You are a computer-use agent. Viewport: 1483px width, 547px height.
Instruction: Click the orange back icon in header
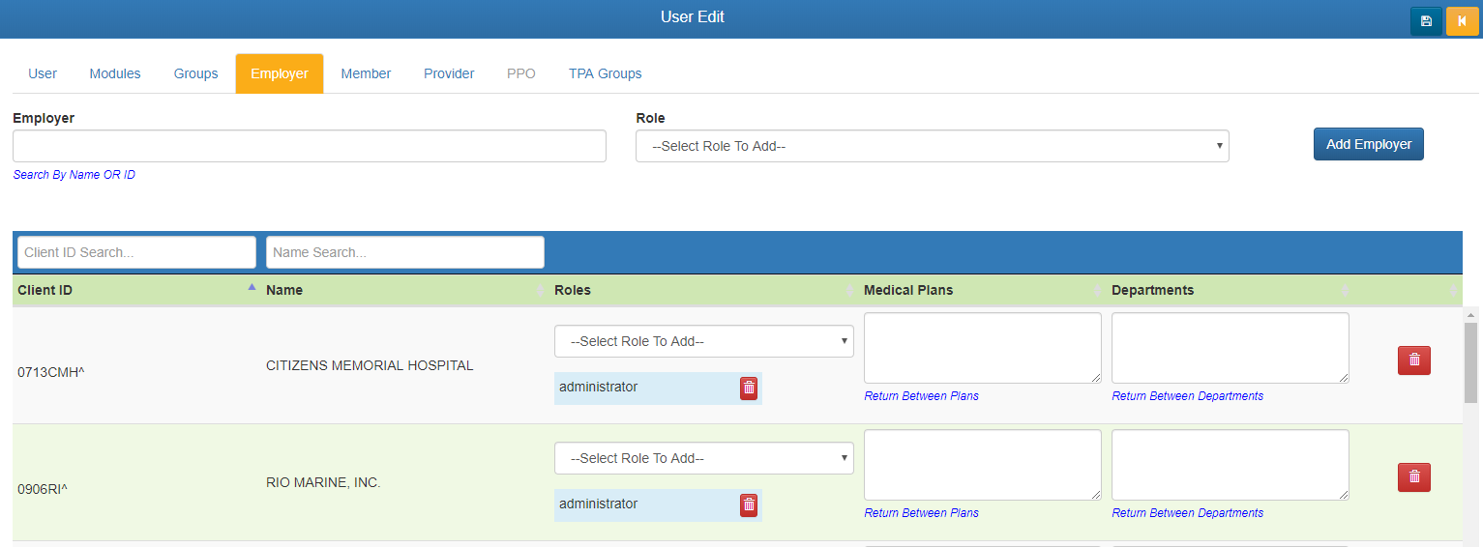1462,21
